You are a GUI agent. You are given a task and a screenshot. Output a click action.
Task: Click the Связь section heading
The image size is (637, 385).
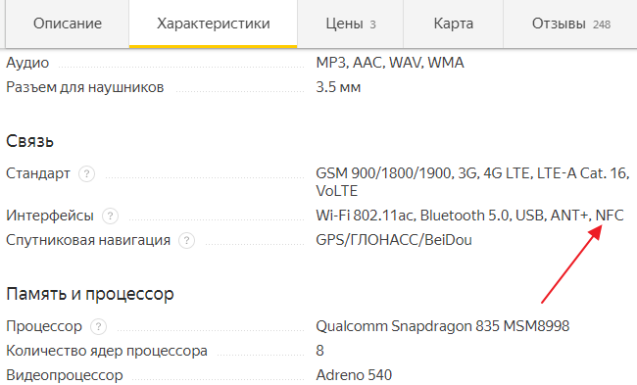coord(29,141)
